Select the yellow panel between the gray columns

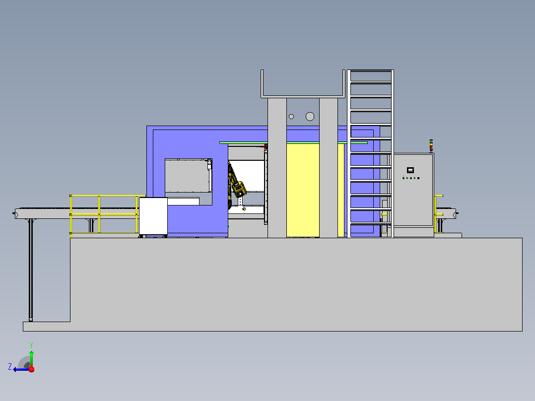303,190
